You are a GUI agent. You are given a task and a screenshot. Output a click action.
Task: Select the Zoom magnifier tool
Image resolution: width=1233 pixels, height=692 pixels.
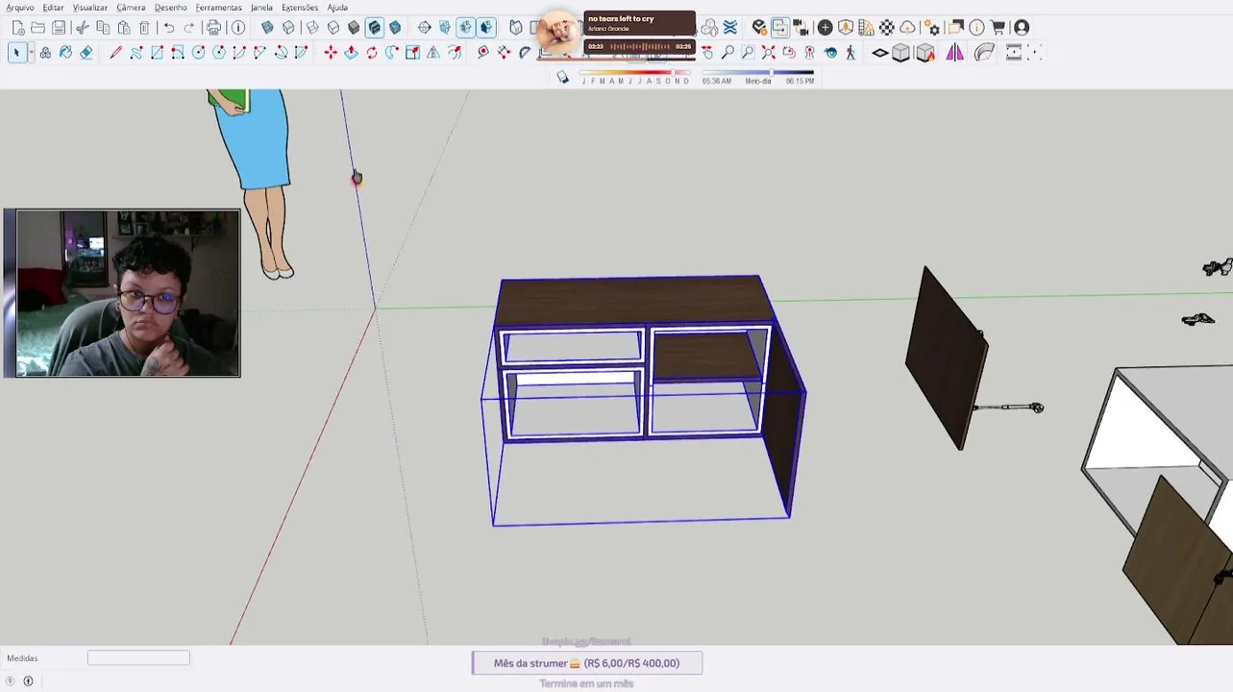pos(727,53)
